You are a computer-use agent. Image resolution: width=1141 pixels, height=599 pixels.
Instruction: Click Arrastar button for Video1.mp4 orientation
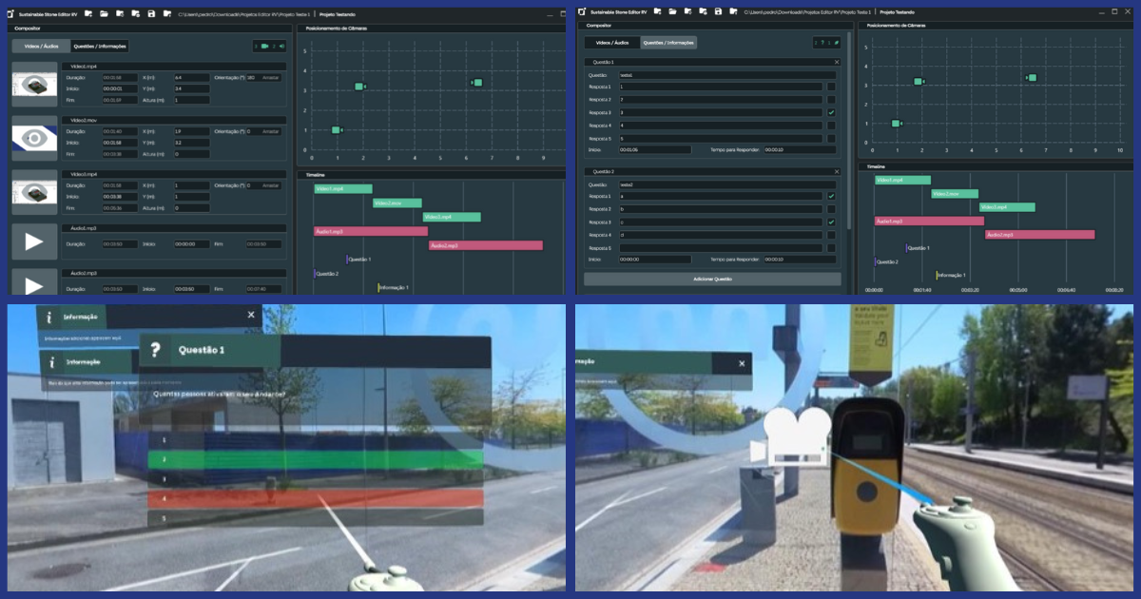point(270,77)
